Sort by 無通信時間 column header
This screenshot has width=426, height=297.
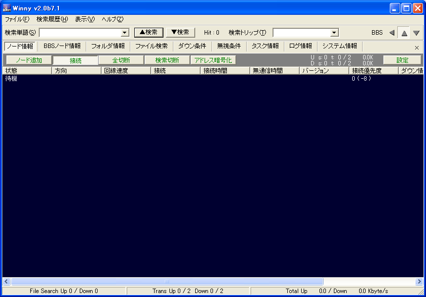click(x=274, y=71)
